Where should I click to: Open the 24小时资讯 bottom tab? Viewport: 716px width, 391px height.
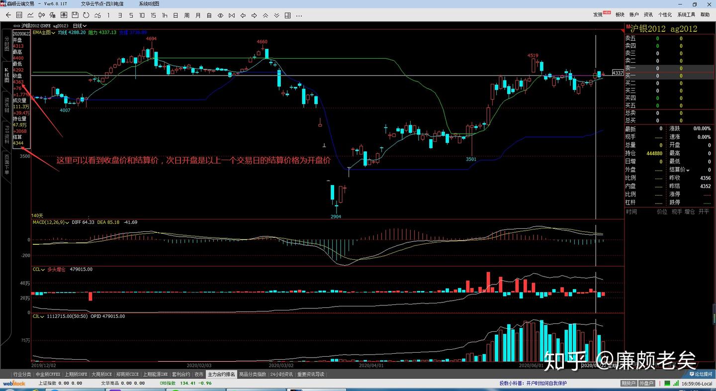282,374
